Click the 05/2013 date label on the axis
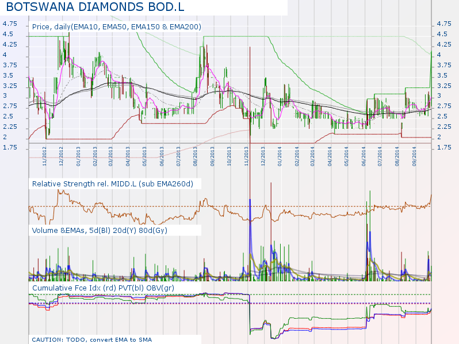 [144, 156]
